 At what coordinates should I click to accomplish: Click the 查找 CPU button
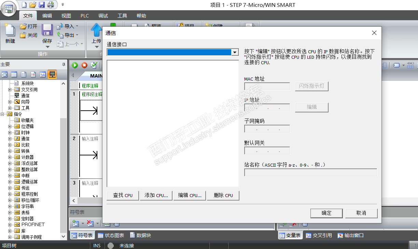(123, 195)
